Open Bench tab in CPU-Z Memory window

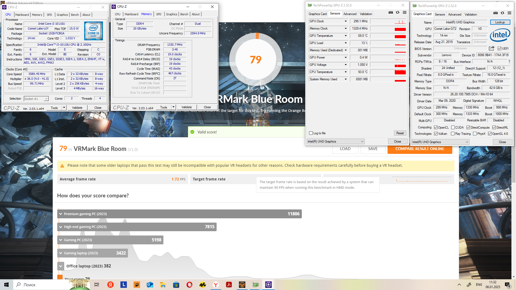tap(184, 14)
